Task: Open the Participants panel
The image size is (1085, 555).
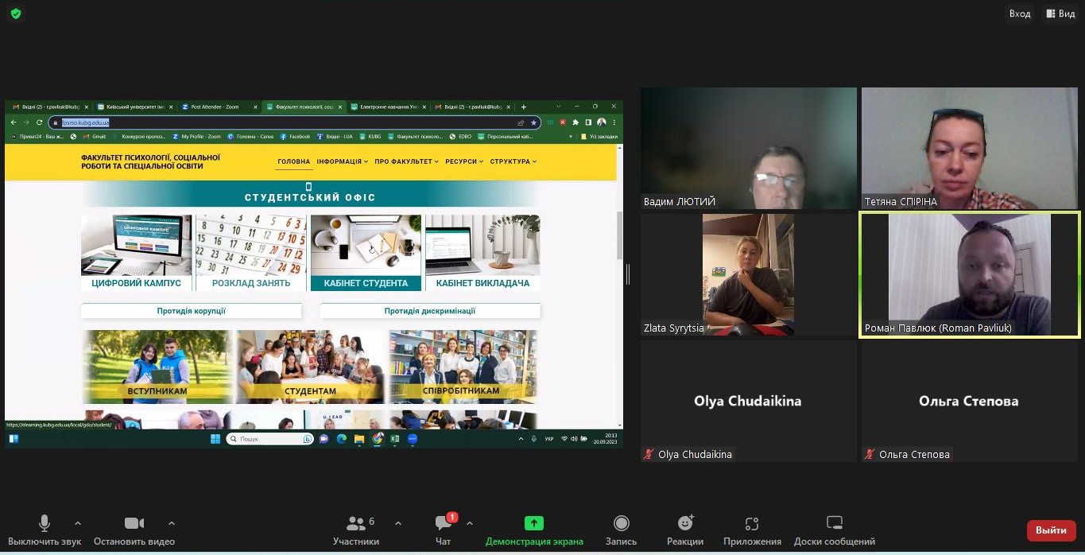Action: [x=356, y=530]
